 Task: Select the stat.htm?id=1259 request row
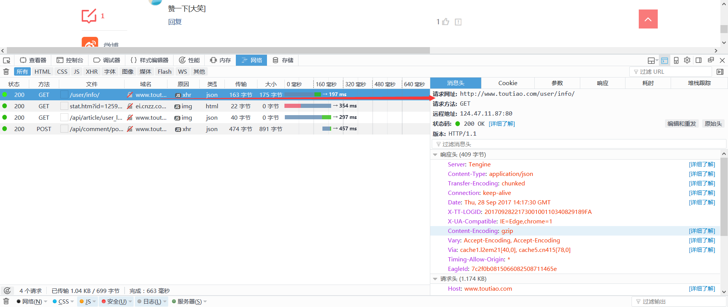215,106
